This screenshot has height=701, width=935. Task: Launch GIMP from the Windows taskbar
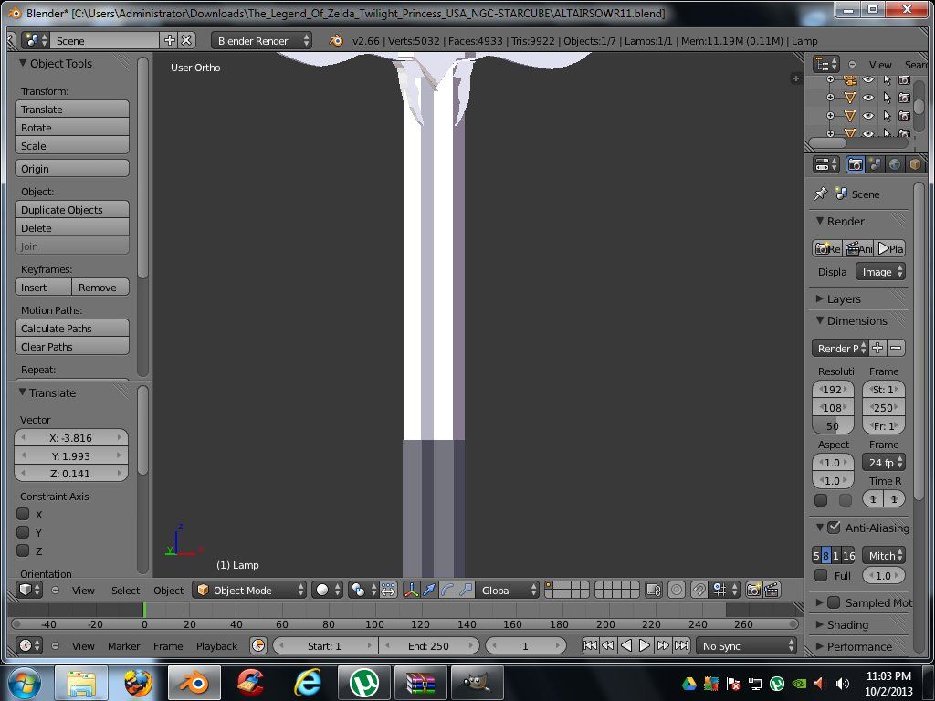click(478, 681)
